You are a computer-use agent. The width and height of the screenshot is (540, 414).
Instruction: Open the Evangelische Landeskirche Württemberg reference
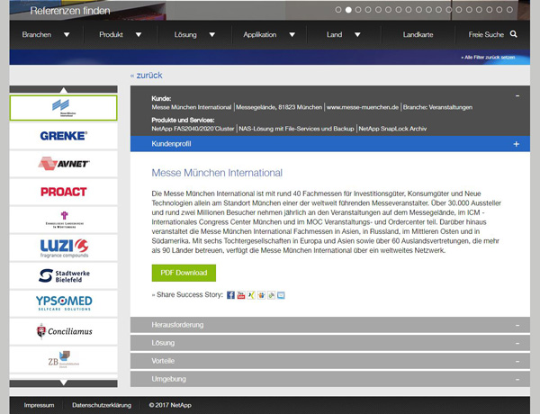tap(63, 220)
